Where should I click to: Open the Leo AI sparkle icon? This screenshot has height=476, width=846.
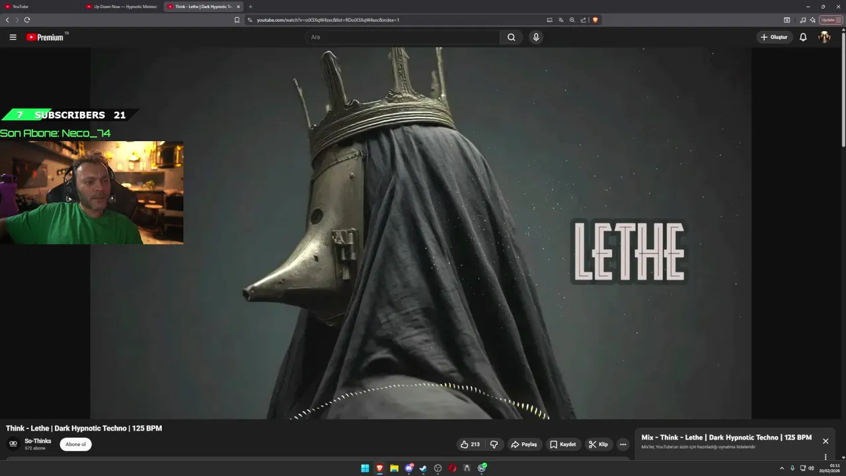pyautogui.click(x=812, y=20)
